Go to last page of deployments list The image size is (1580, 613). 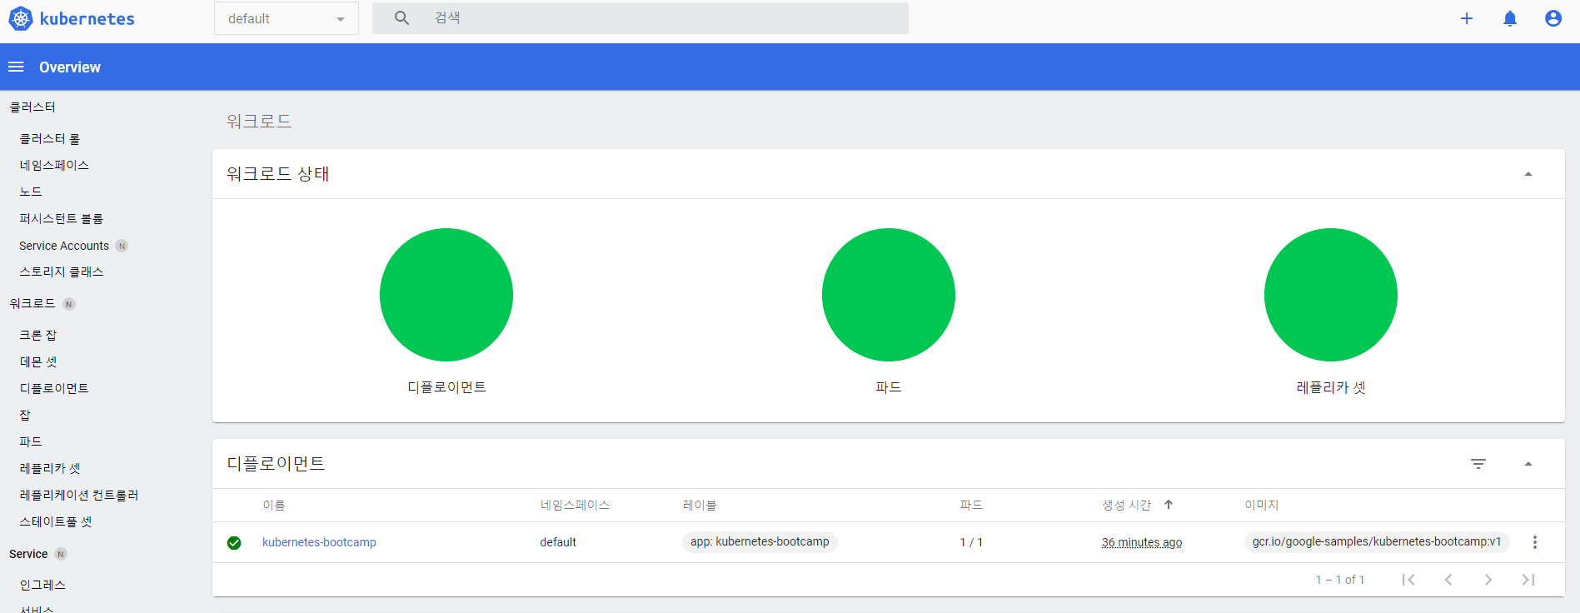1528,580
